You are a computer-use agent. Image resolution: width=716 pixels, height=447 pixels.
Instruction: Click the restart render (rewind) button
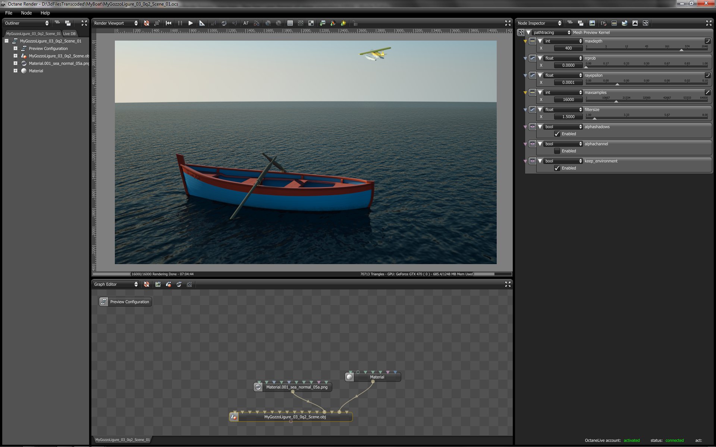[x=169, y=23]
